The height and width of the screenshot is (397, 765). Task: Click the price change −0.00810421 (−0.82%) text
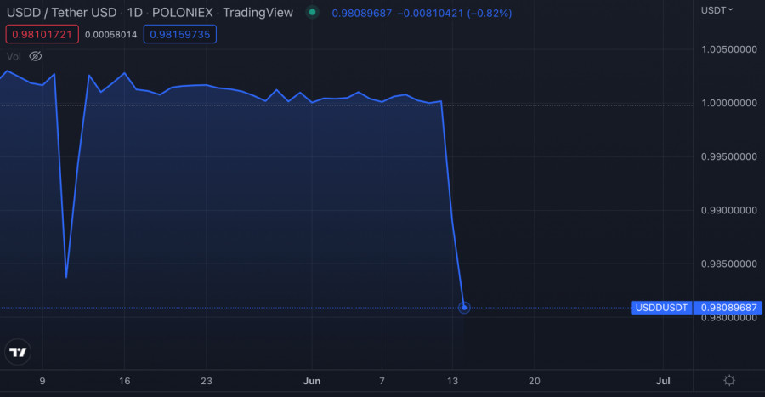[x=454, y=13]
